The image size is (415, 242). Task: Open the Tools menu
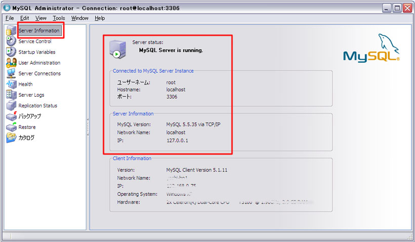[59, 18]
